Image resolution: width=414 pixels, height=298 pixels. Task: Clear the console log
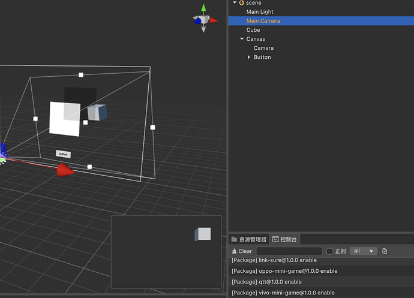(x=242, y=251)
